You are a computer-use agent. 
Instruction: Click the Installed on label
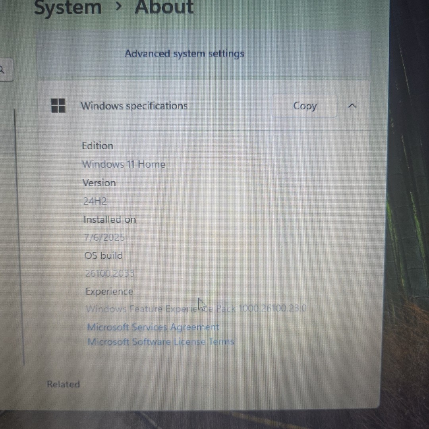click(110, 219)
